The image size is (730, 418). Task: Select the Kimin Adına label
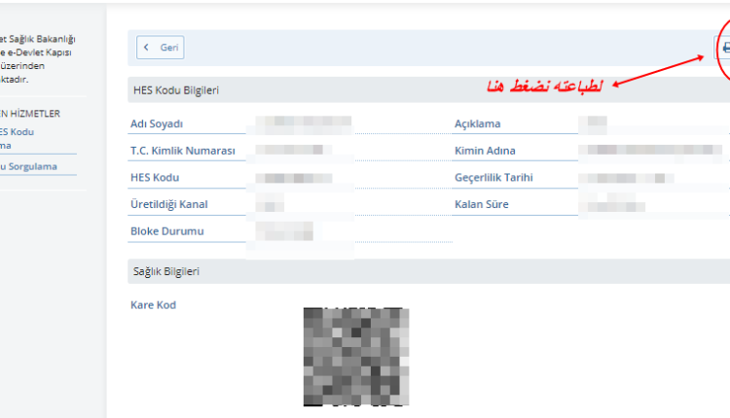485,151
